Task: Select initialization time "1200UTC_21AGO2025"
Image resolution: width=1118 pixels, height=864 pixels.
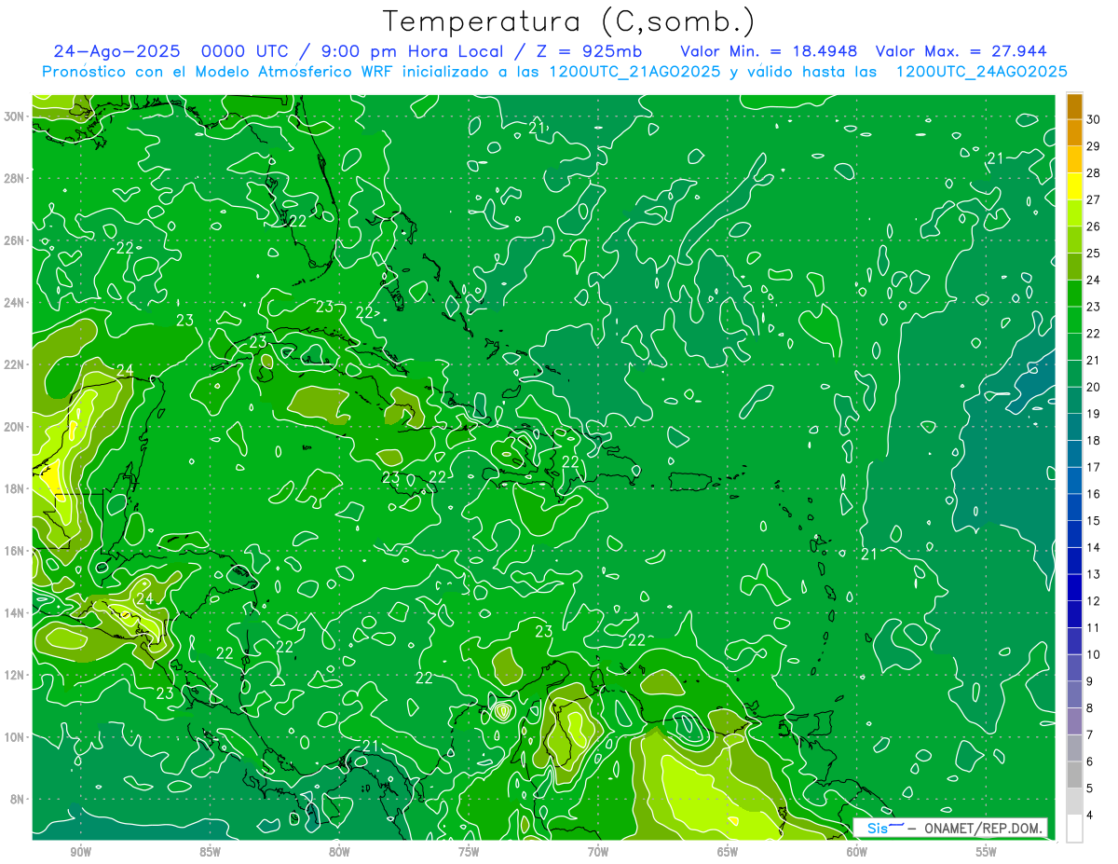Action: (x=635, y=72)
